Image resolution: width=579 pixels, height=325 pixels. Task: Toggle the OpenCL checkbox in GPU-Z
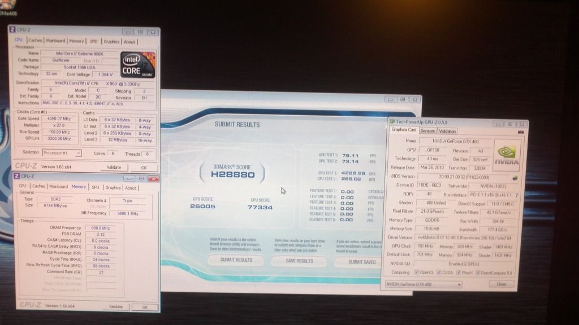pyautogui.click(x=417, y=273)
